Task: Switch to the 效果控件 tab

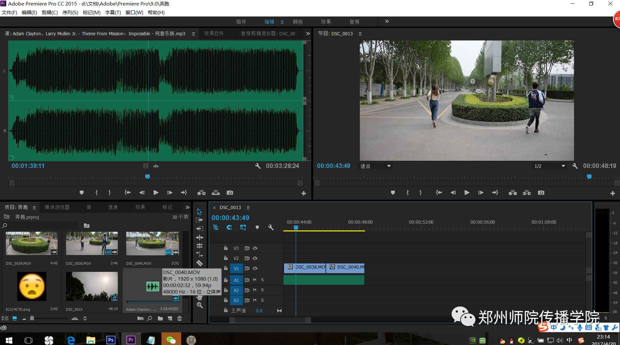Action: point(214,33)
